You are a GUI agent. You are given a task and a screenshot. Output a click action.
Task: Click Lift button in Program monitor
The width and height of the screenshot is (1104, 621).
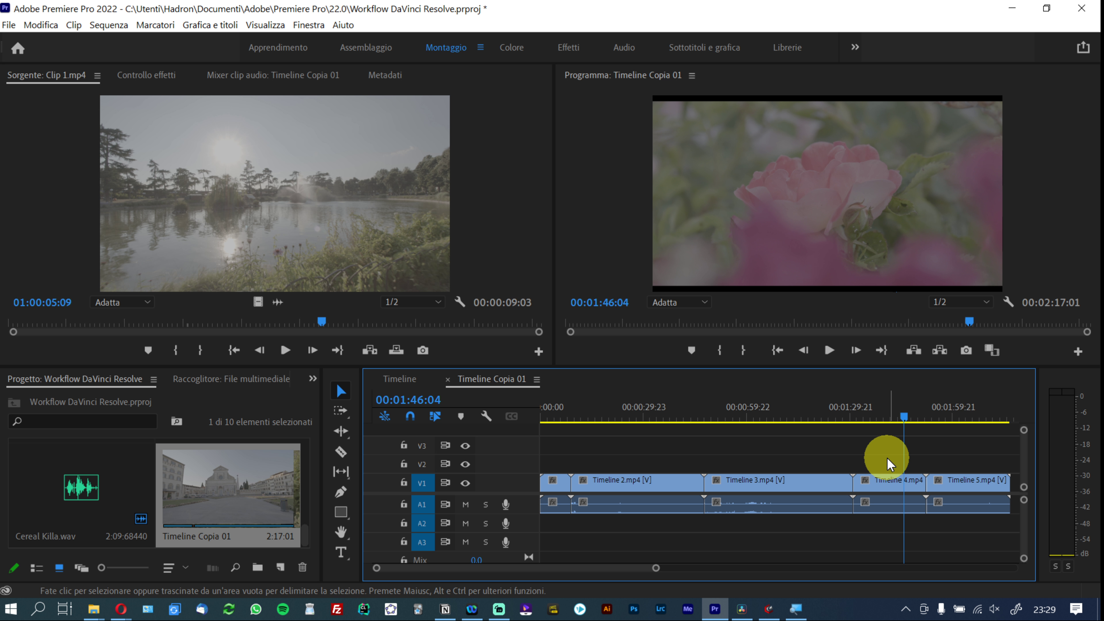pyautogui.click(x=913, y=350)
